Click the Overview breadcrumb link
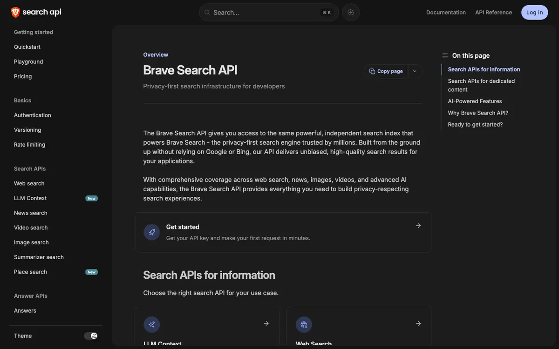The image size is (559, 349). click(x=156, y=54)
